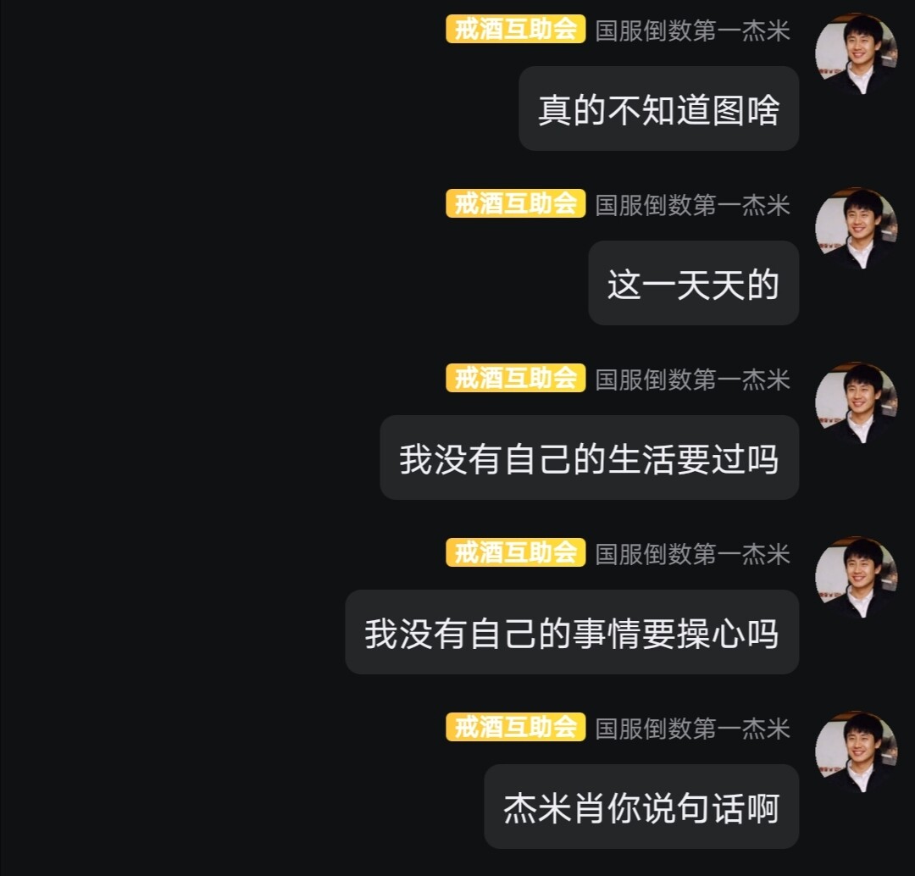
Task: Select the message bubble 这一天天的
Action: point(693,283)
